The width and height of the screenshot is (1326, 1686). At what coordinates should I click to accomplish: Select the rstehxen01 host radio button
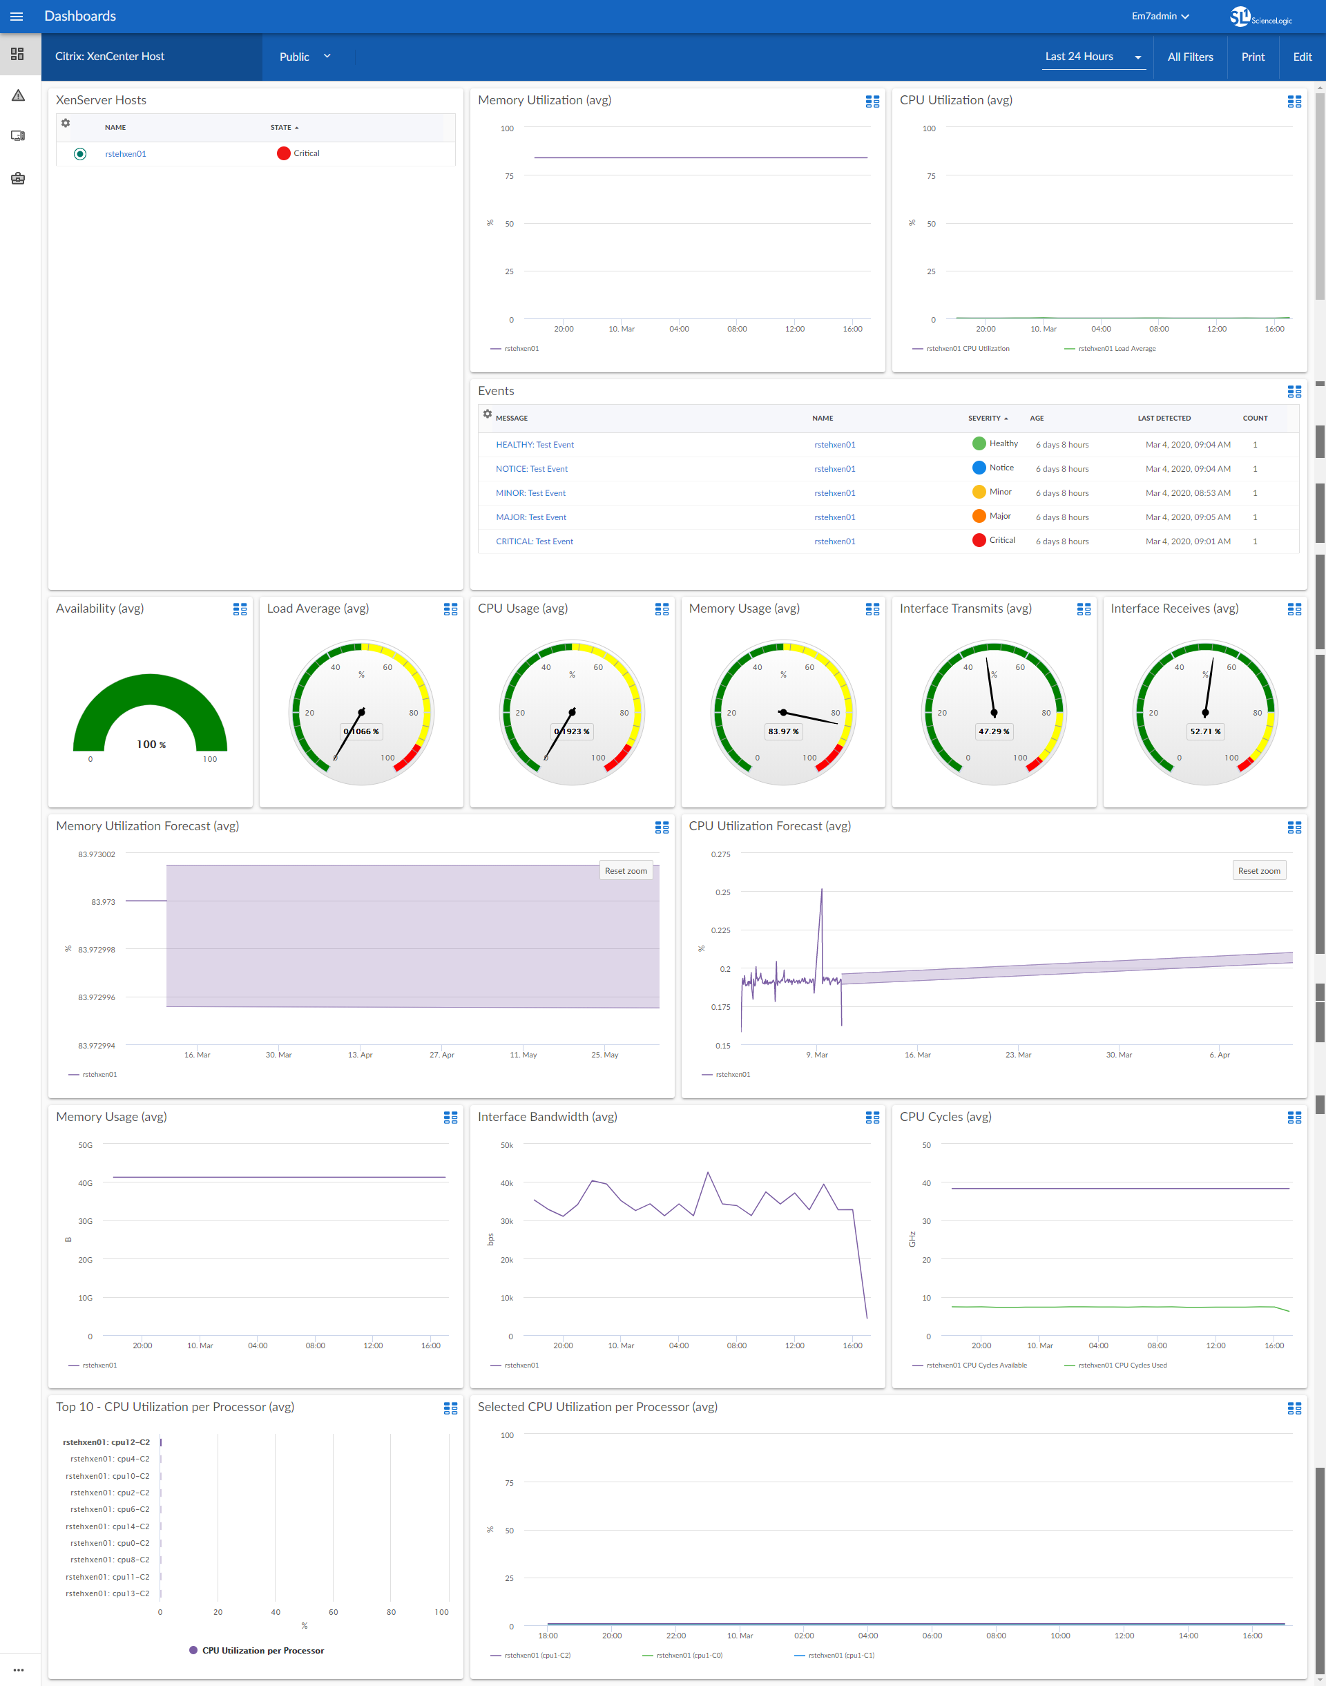point(80,154)
